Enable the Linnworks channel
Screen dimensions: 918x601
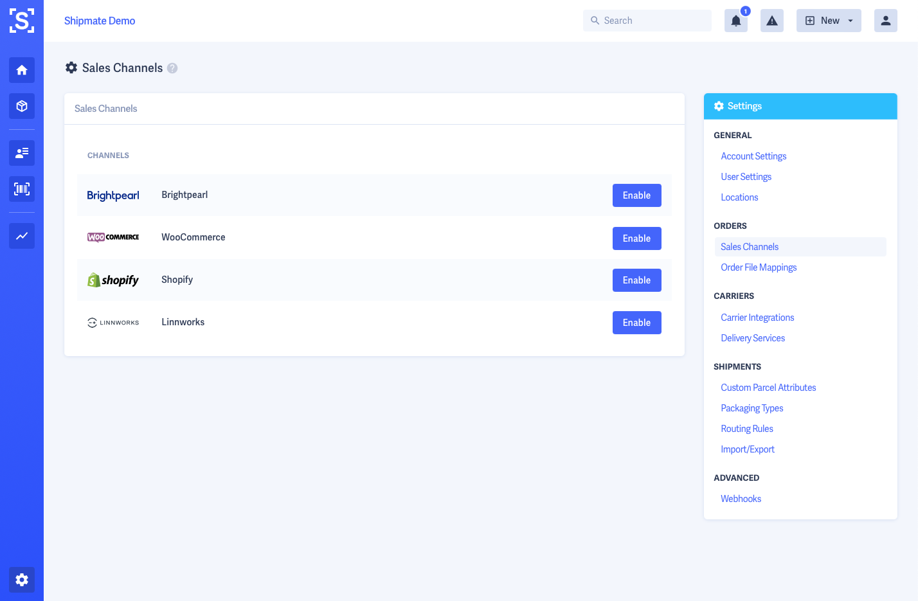click(x=636, y=323)
